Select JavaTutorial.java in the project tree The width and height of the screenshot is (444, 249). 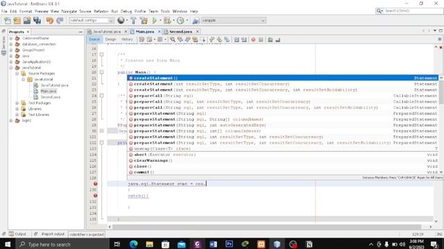pos(54,85)
